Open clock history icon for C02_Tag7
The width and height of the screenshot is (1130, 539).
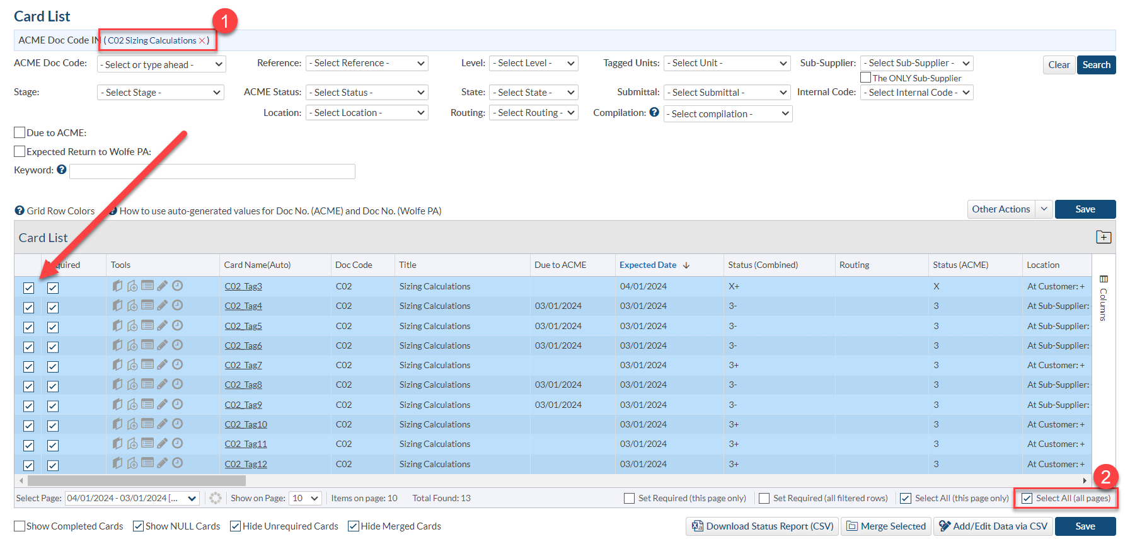click(178, 364)
